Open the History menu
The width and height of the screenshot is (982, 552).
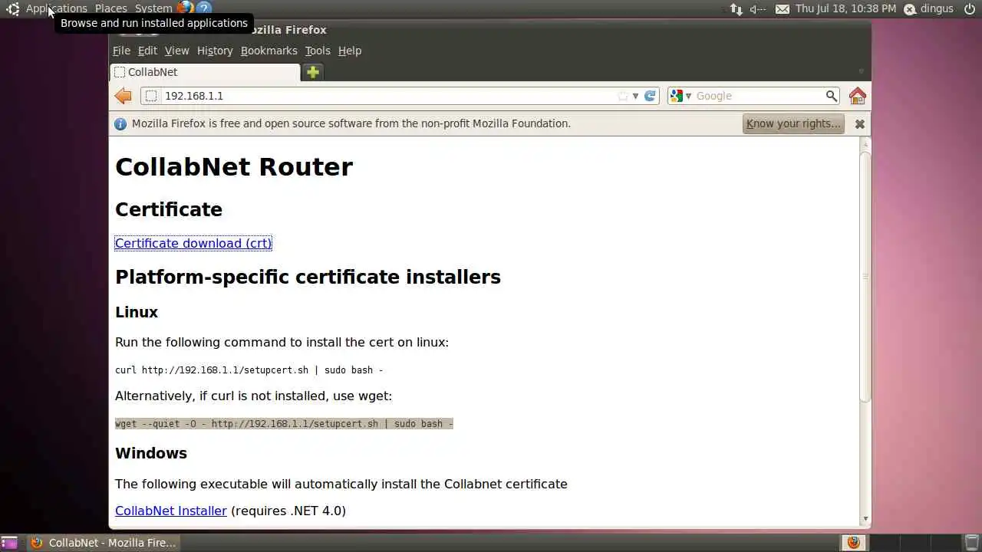215,51
